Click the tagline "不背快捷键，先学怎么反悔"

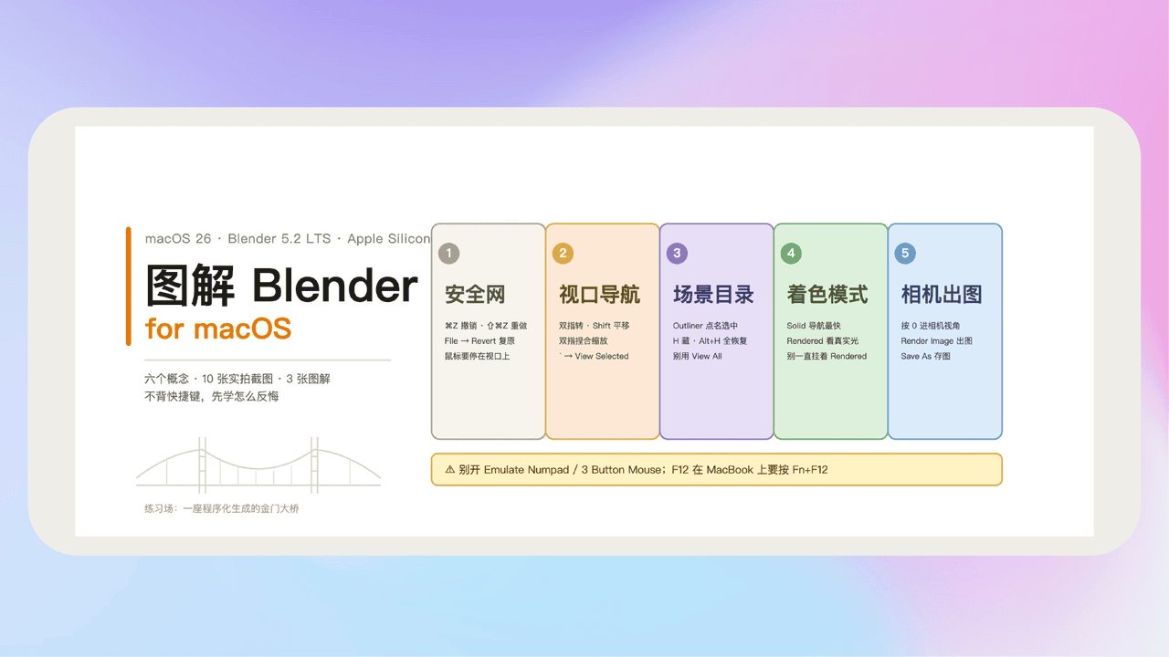click(x=212, y=396)
